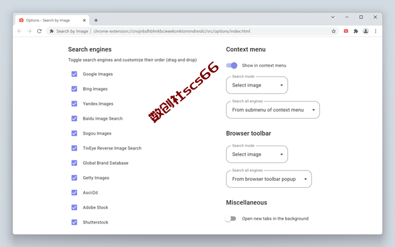
Task: Toggle Global Brand Database checkbox
Action: [x=74, y=163]
